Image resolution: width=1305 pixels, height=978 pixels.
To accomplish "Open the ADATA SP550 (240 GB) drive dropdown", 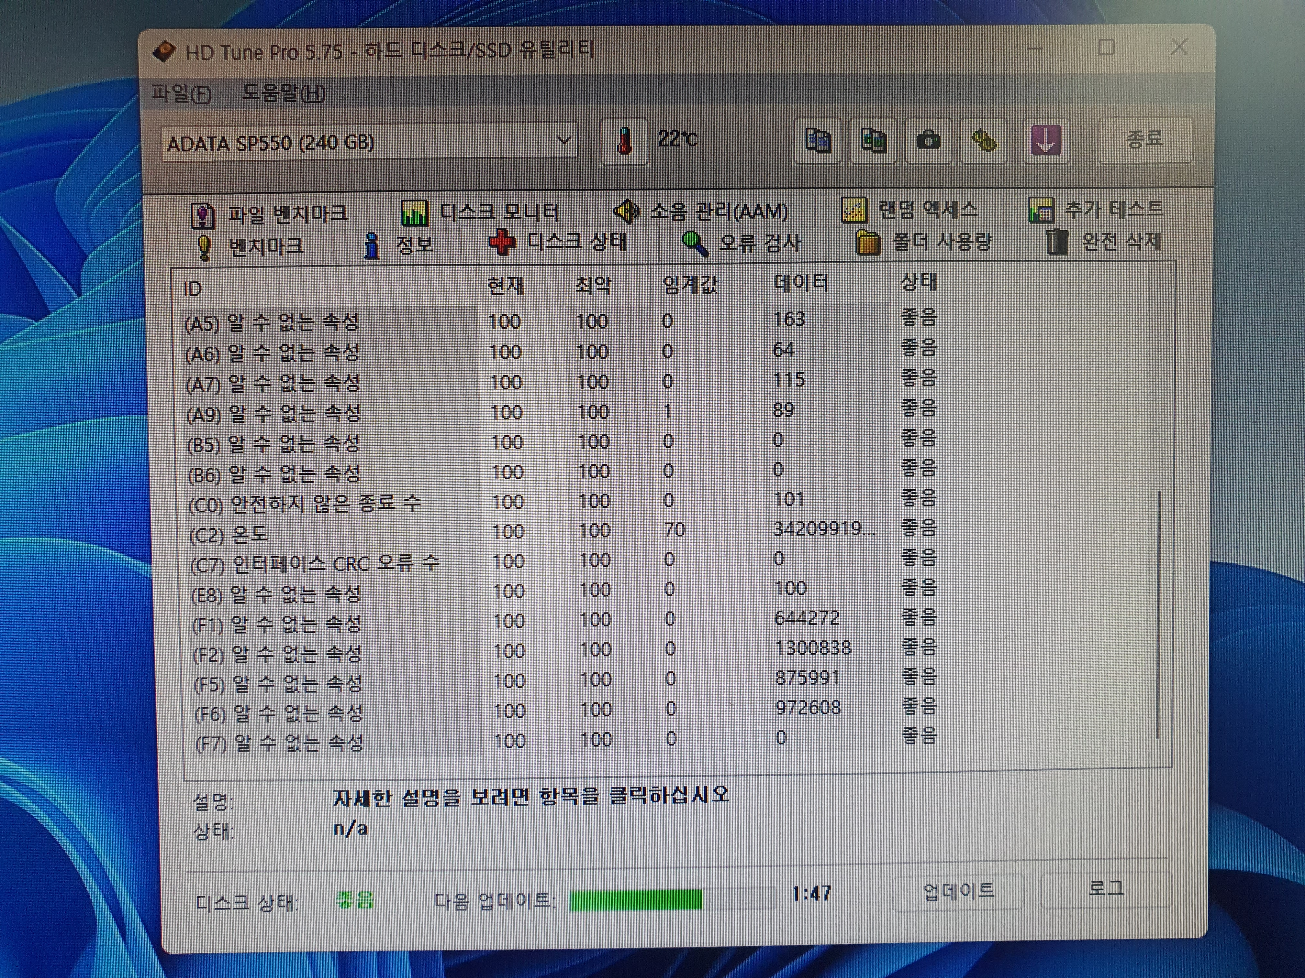I will (x=369, y=142).
